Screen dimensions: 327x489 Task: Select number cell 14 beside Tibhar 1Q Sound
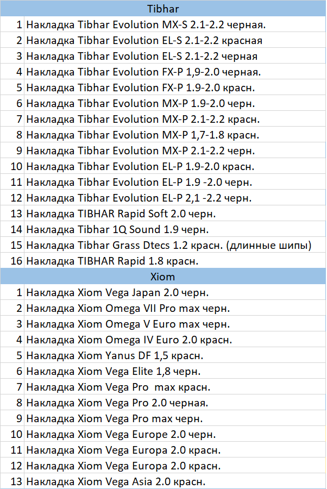point(12,229)
